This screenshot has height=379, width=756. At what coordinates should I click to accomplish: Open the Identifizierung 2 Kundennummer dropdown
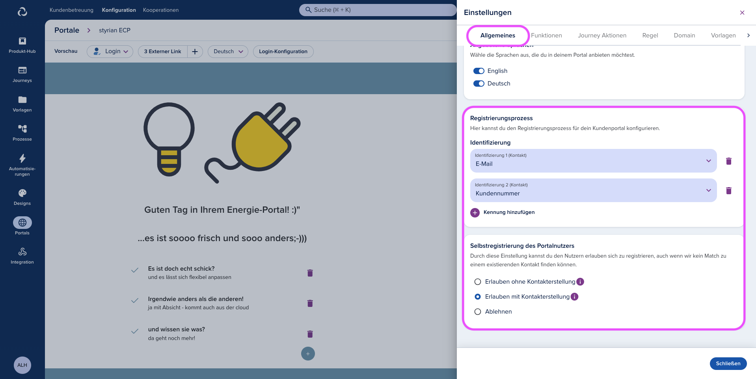pos(593,190)
